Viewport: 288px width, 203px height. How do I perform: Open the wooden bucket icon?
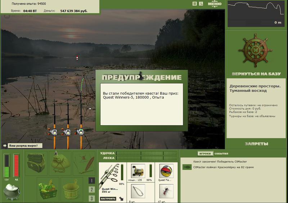point(72,189)
